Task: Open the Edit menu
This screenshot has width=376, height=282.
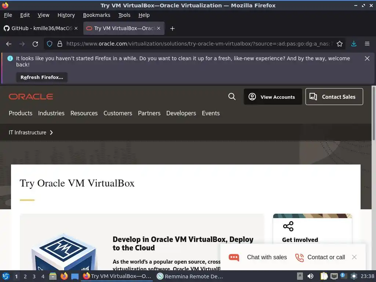Action: point(25,15)
